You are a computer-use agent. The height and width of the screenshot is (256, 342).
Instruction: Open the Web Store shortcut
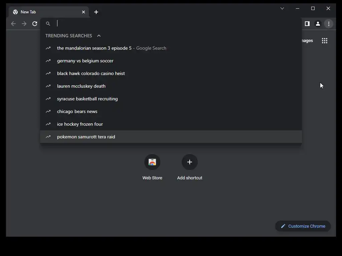pos(152,167)
